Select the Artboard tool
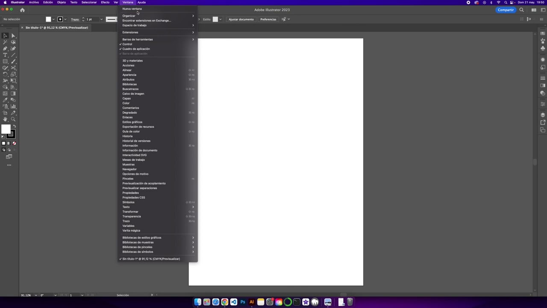This screenshot has height=308, width=547. pos(5,113)
